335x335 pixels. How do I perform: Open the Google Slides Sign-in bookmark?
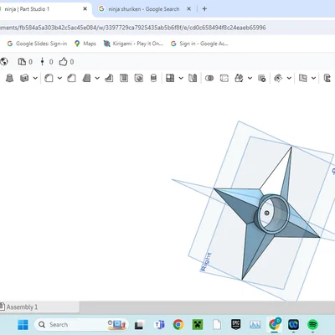pos(37,44)
